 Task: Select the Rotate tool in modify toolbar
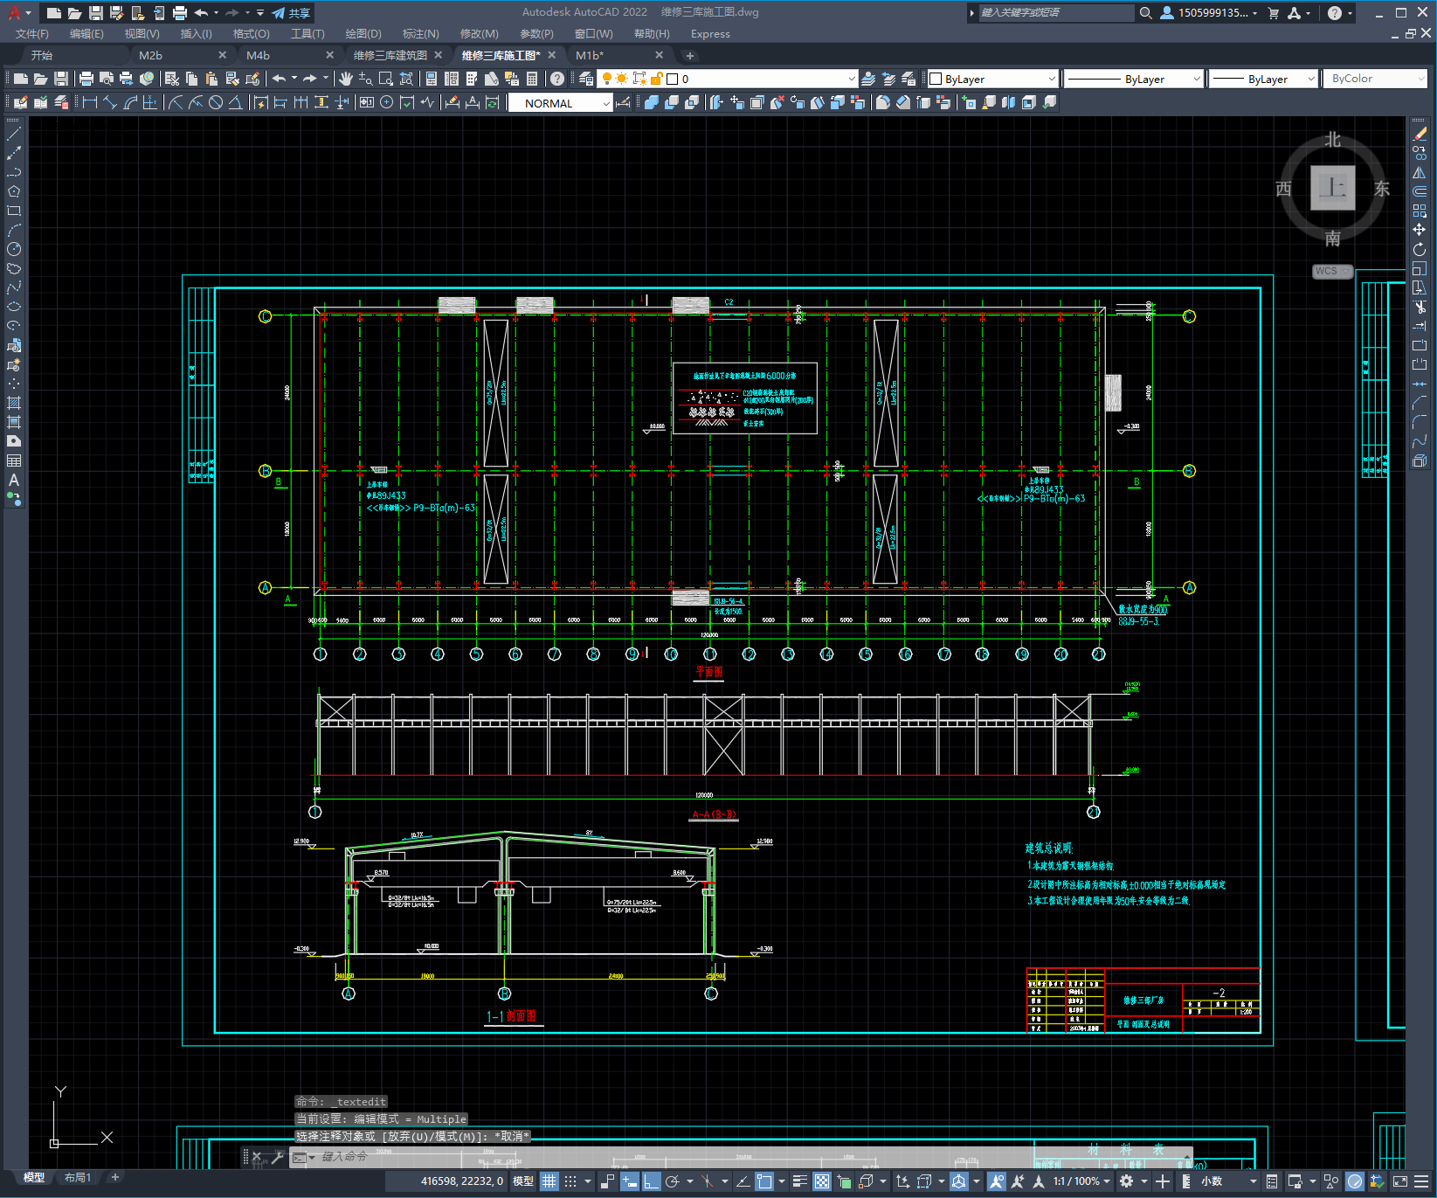(1420, 249)
